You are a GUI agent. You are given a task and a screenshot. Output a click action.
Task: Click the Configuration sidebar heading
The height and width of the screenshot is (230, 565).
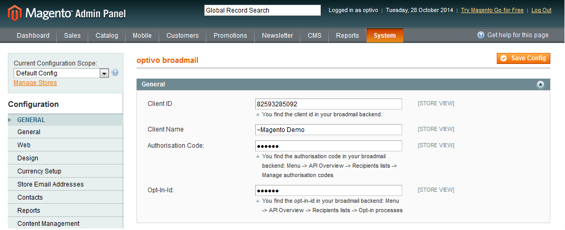tap(33, 105)
